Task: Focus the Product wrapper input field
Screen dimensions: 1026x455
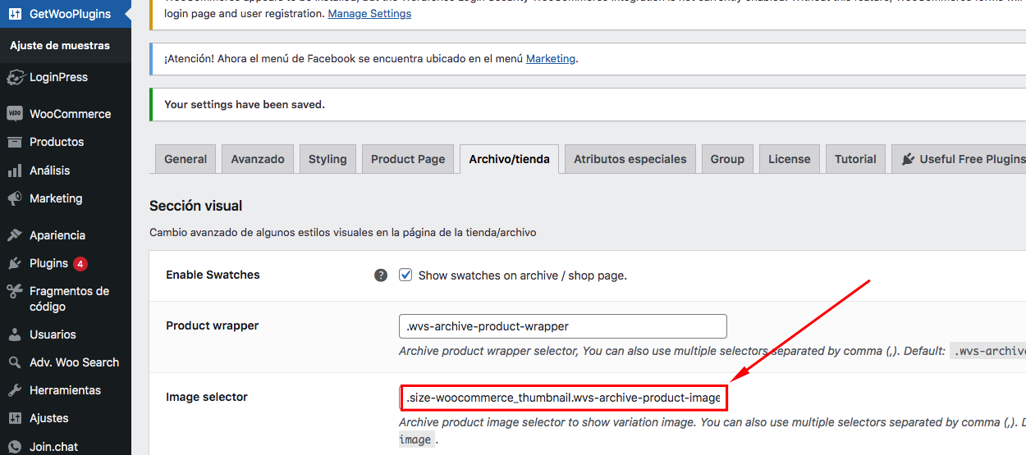Action: (x=563, y=326)
